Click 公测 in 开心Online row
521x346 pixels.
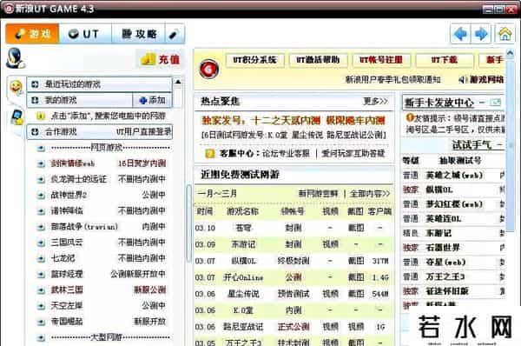pos(293,277)
